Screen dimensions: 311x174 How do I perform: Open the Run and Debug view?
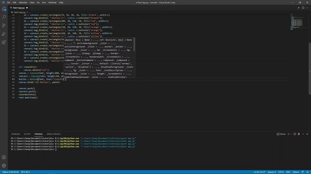4,34
